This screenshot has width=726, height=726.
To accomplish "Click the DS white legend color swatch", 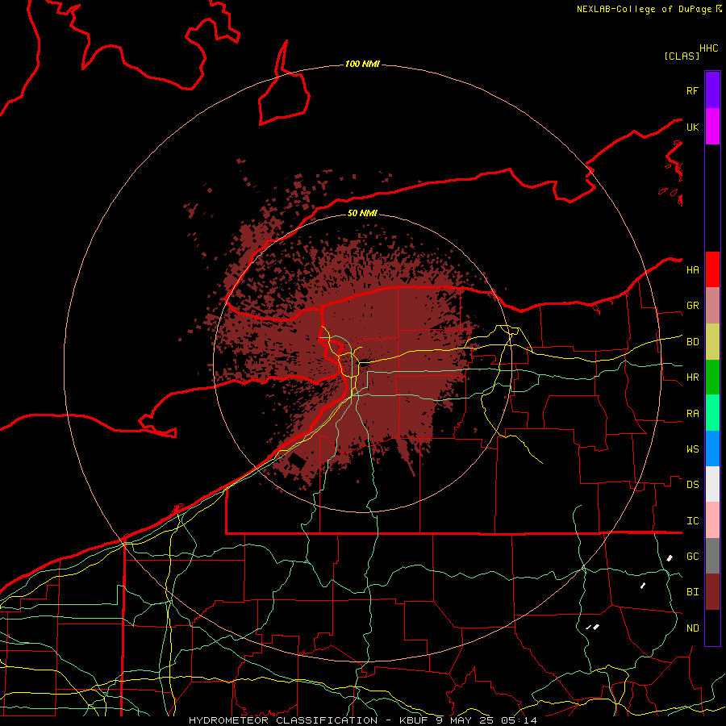I will [x=712, y=484].
